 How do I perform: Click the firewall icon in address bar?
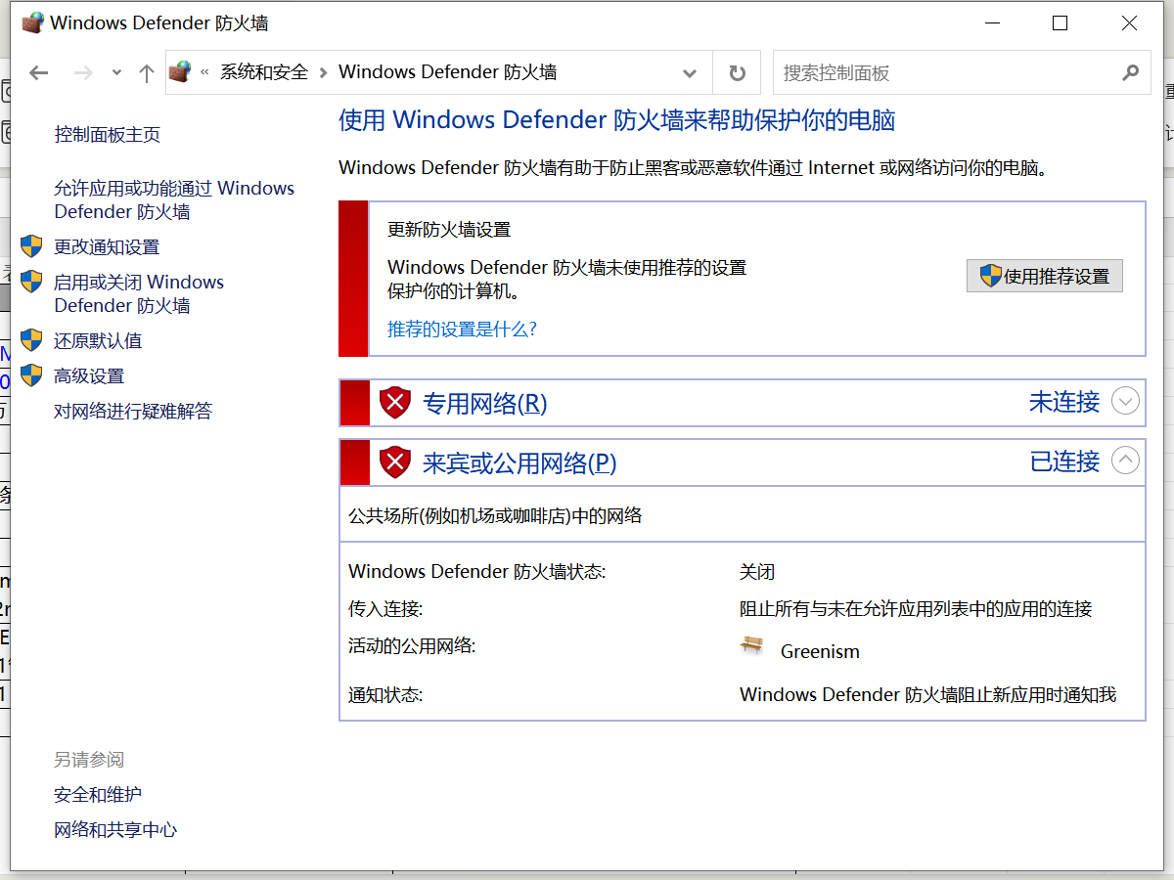(180, 71)
